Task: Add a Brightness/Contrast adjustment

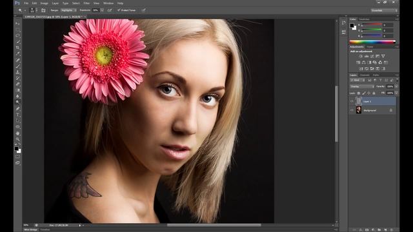Action: click(x=361, y=56)
